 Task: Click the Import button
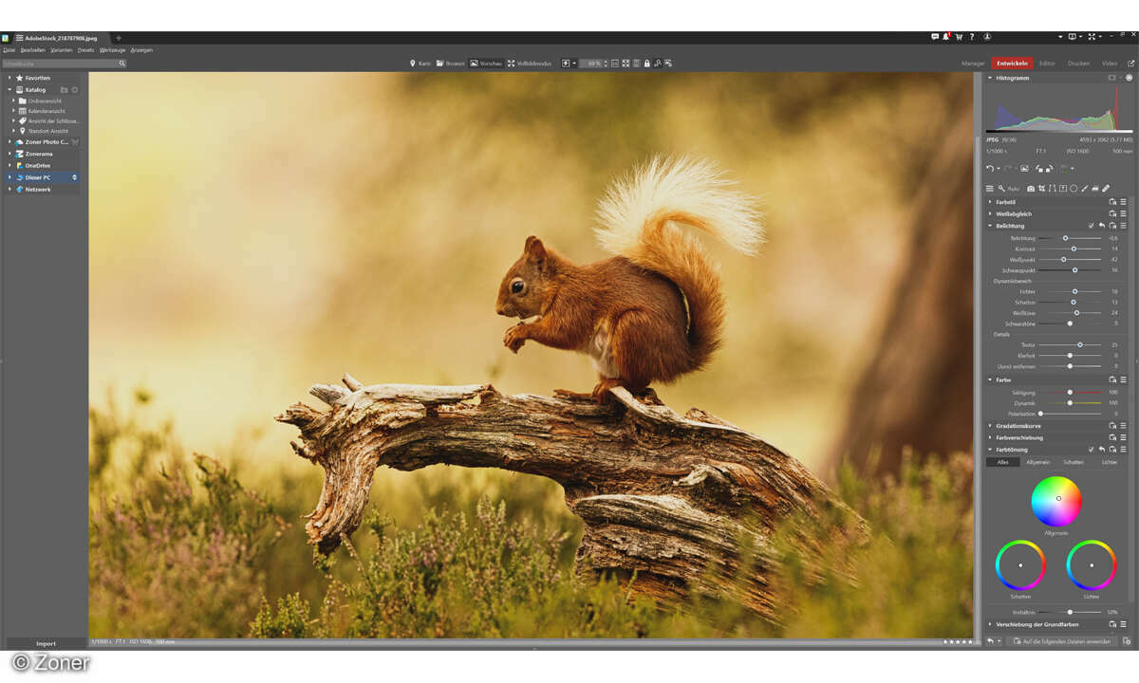coord(46,643)
